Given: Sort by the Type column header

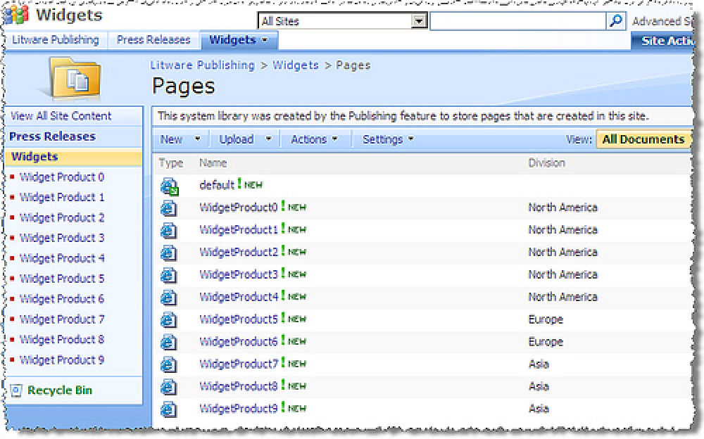Looking at the screenshot, I should [171, 163].
